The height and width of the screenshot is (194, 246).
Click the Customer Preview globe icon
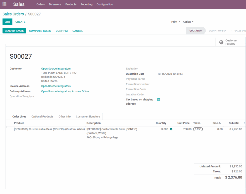coord(221,42)
